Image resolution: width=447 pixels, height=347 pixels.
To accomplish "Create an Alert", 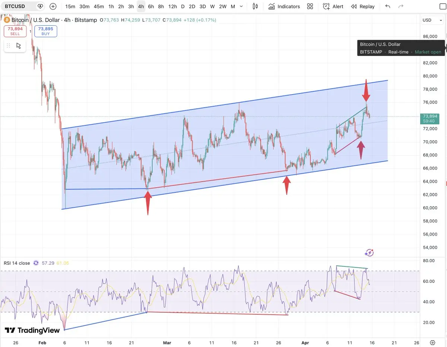I will coord(333,6).
